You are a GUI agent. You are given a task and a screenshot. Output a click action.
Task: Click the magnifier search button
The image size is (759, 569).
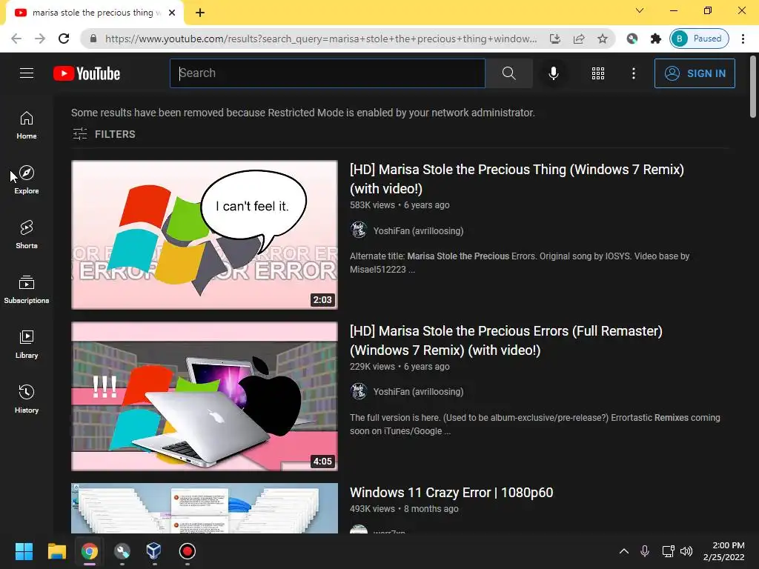508,73
